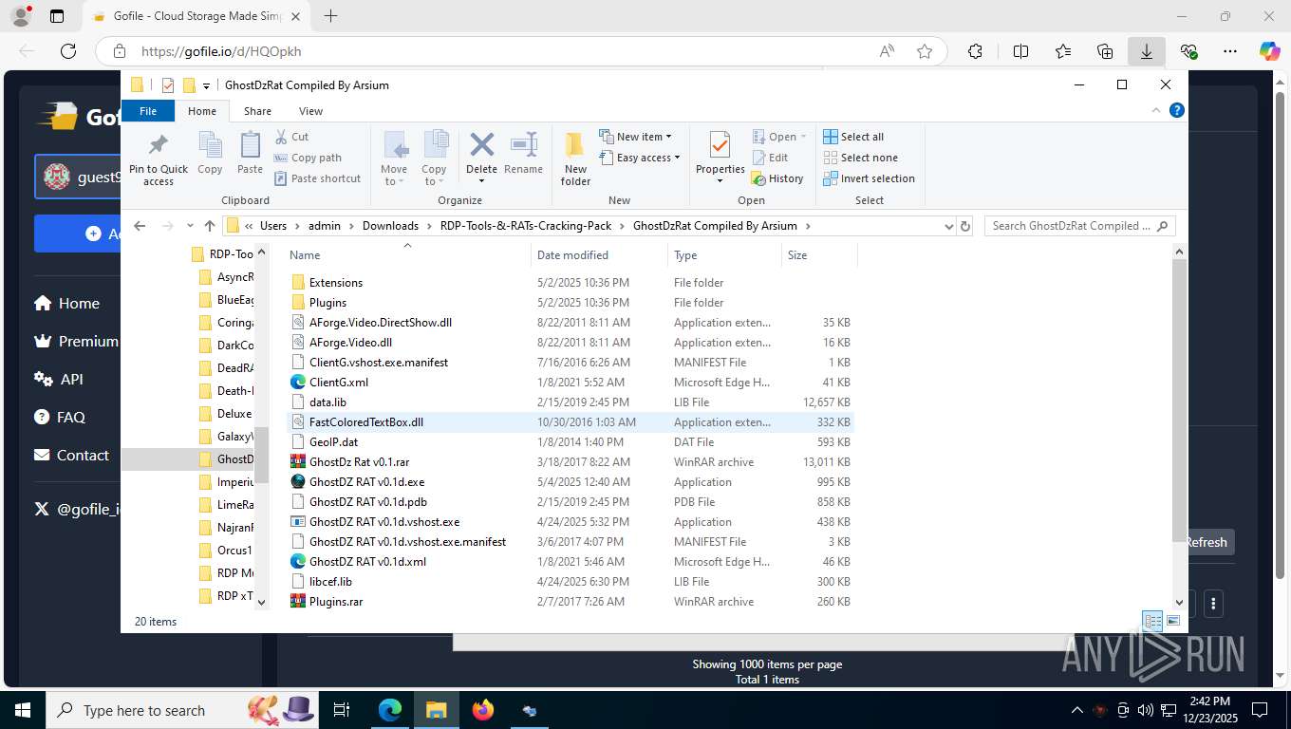
Task: Click Pin to Quick access icon
Action: [x=159, y=159]
